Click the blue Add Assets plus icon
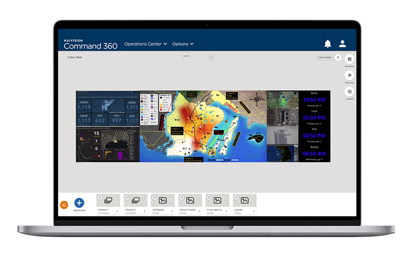This screenshot has width=412, height=258. point(79,203)
